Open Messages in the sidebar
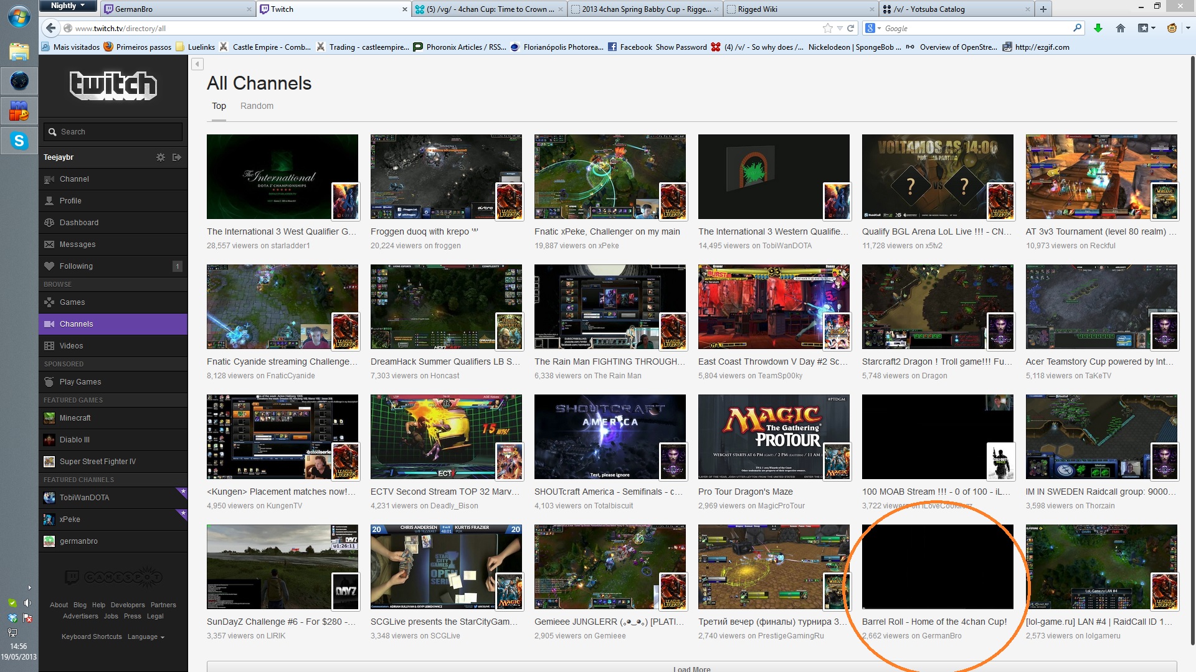 tap(113, 245)
